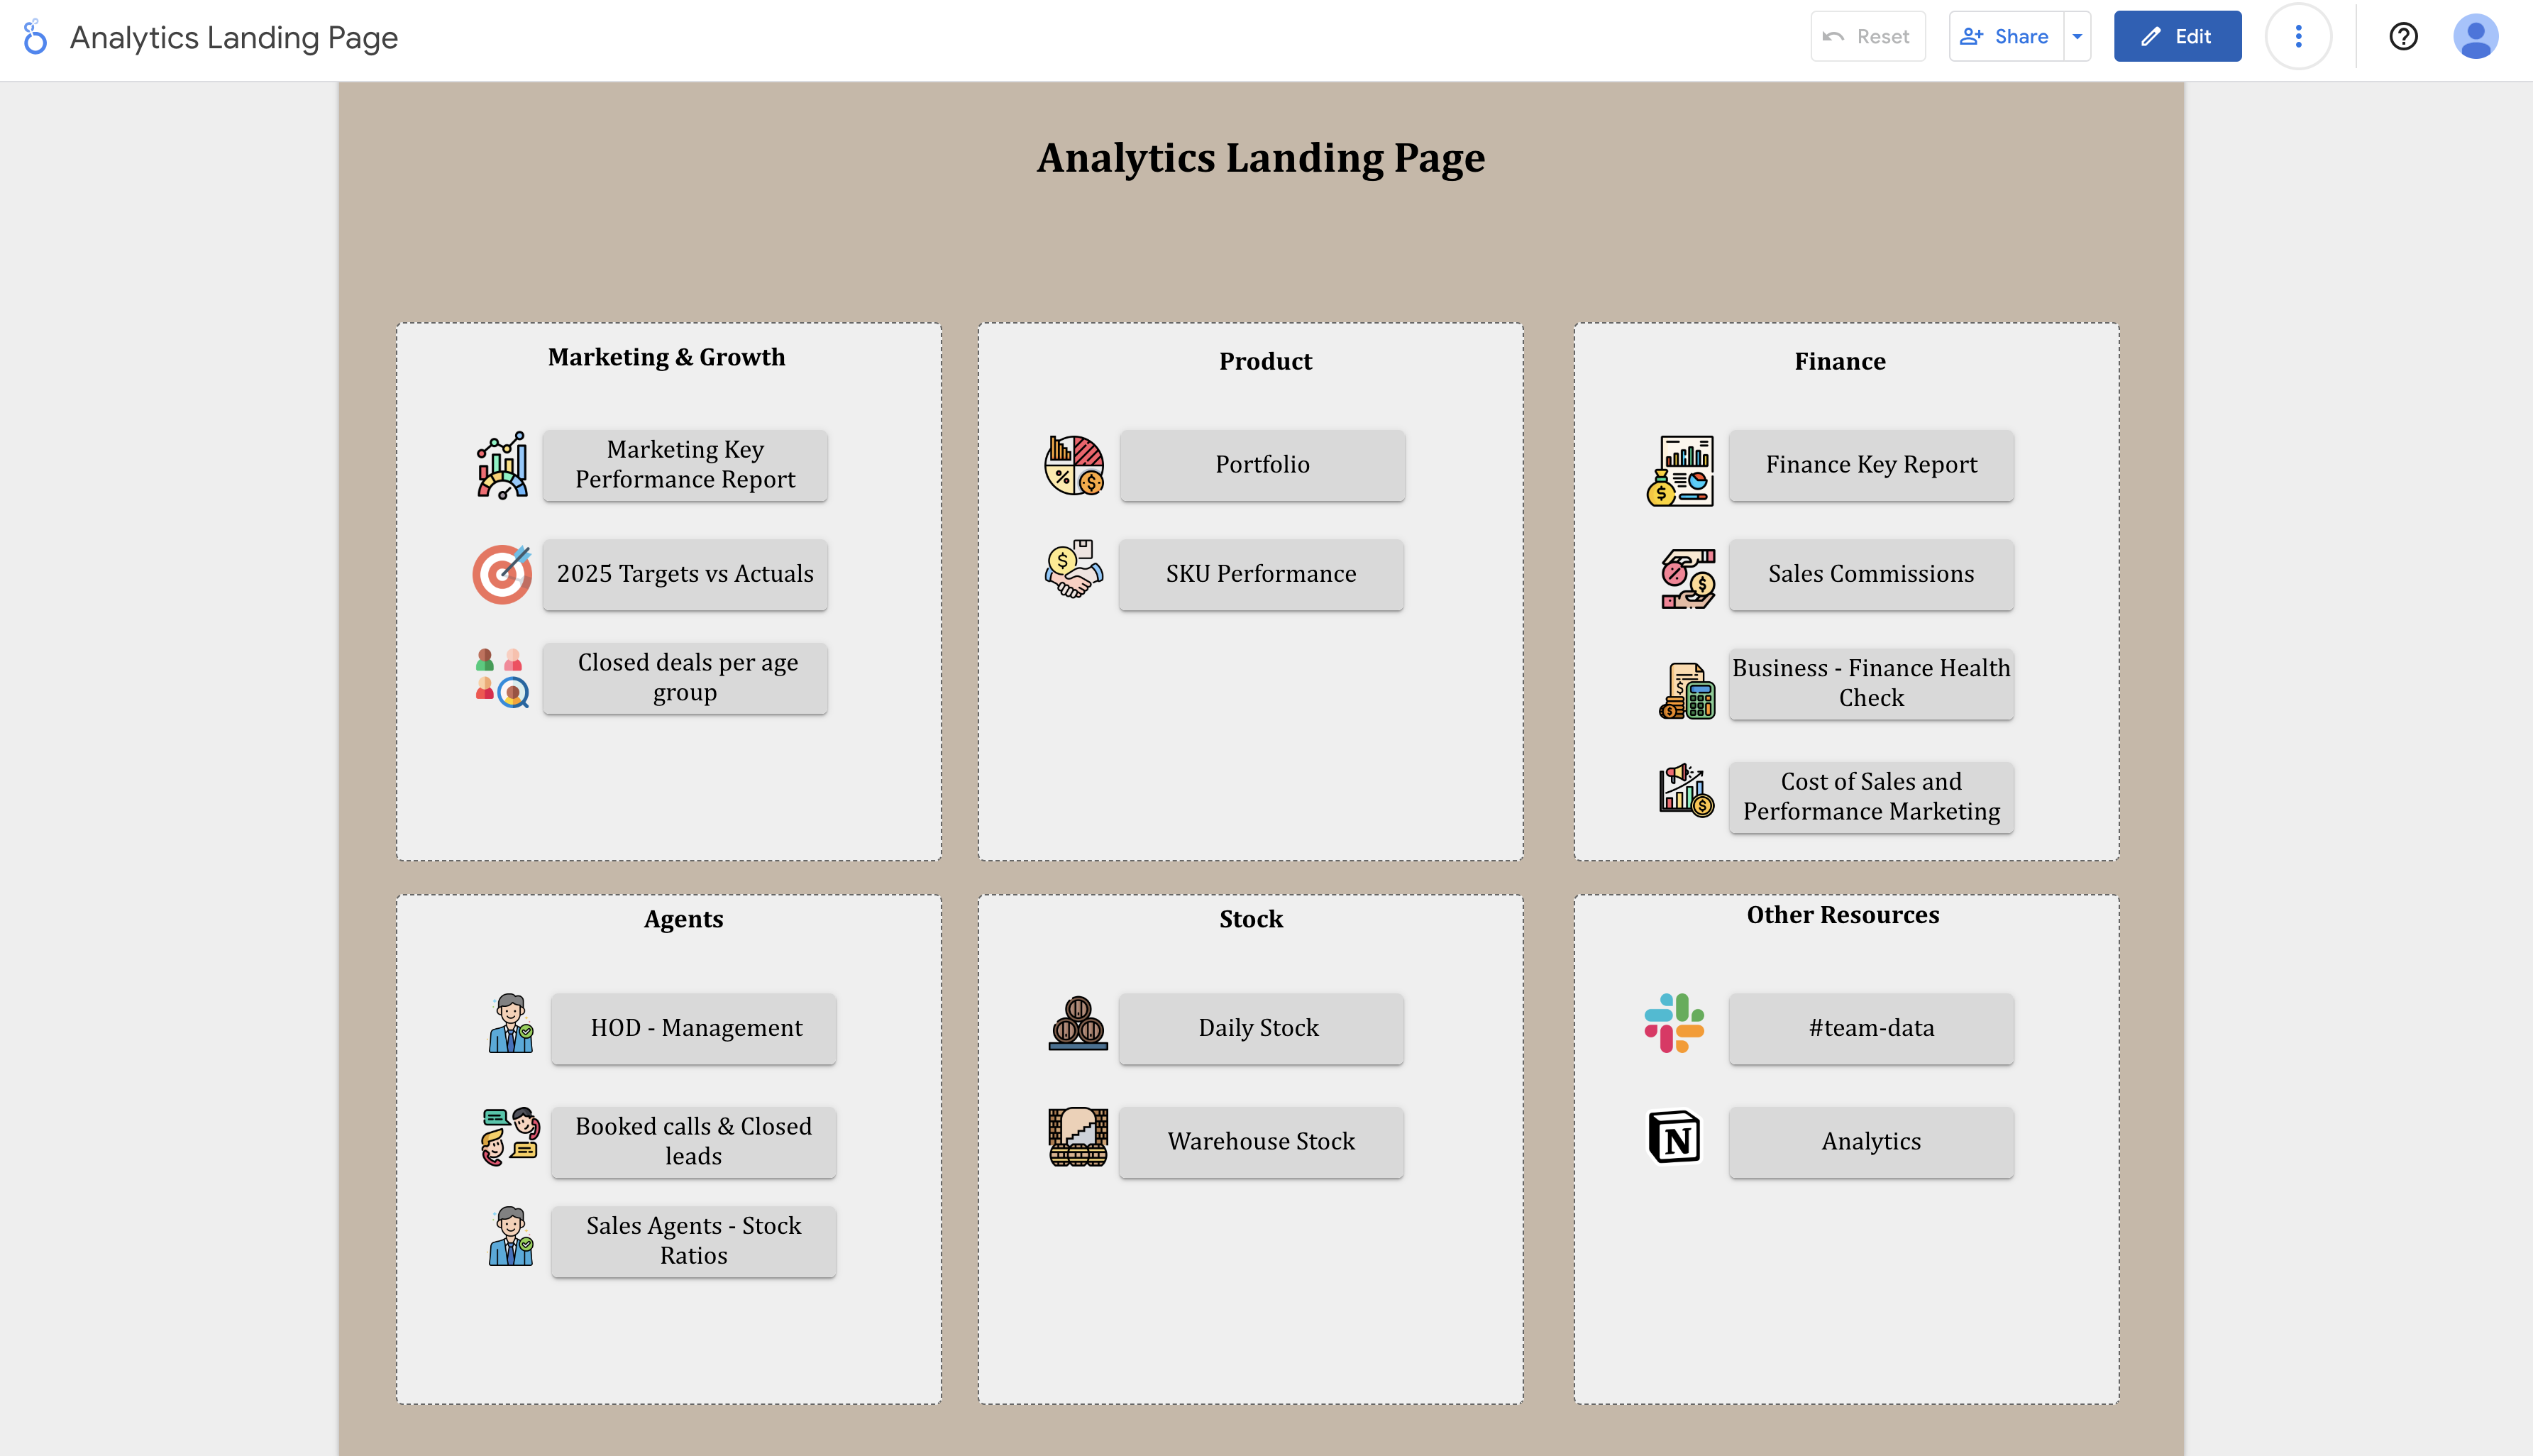Click the Finance Health Check calculator icon
The height and width of the screenshot is (1456, 2533).
click(x=1687, y=691)
